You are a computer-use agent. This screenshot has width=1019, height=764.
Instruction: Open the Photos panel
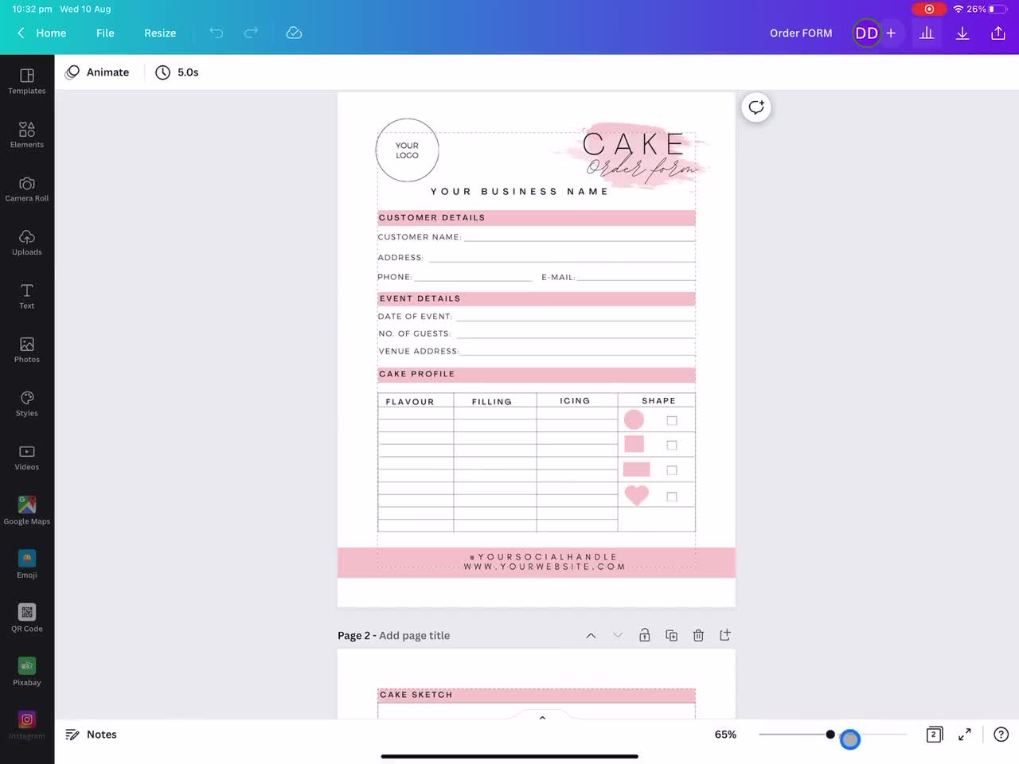coord(27,349)
